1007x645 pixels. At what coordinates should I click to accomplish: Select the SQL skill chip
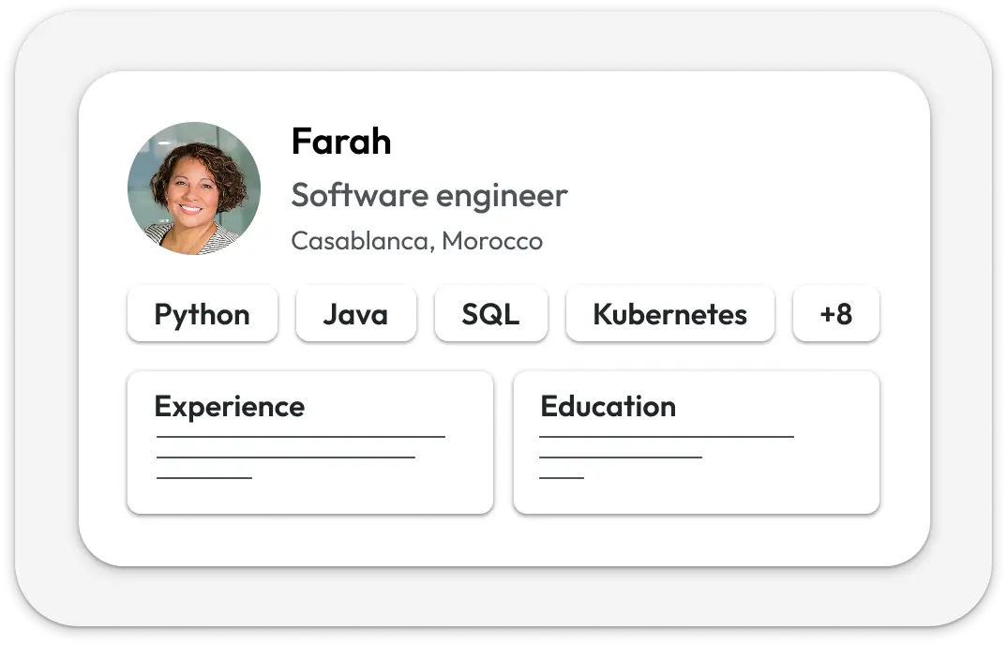click(x=490, y=314)
